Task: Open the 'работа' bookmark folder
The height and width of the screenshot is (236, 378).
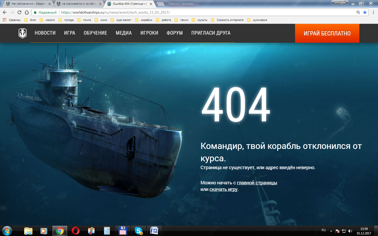Action: 163,20
